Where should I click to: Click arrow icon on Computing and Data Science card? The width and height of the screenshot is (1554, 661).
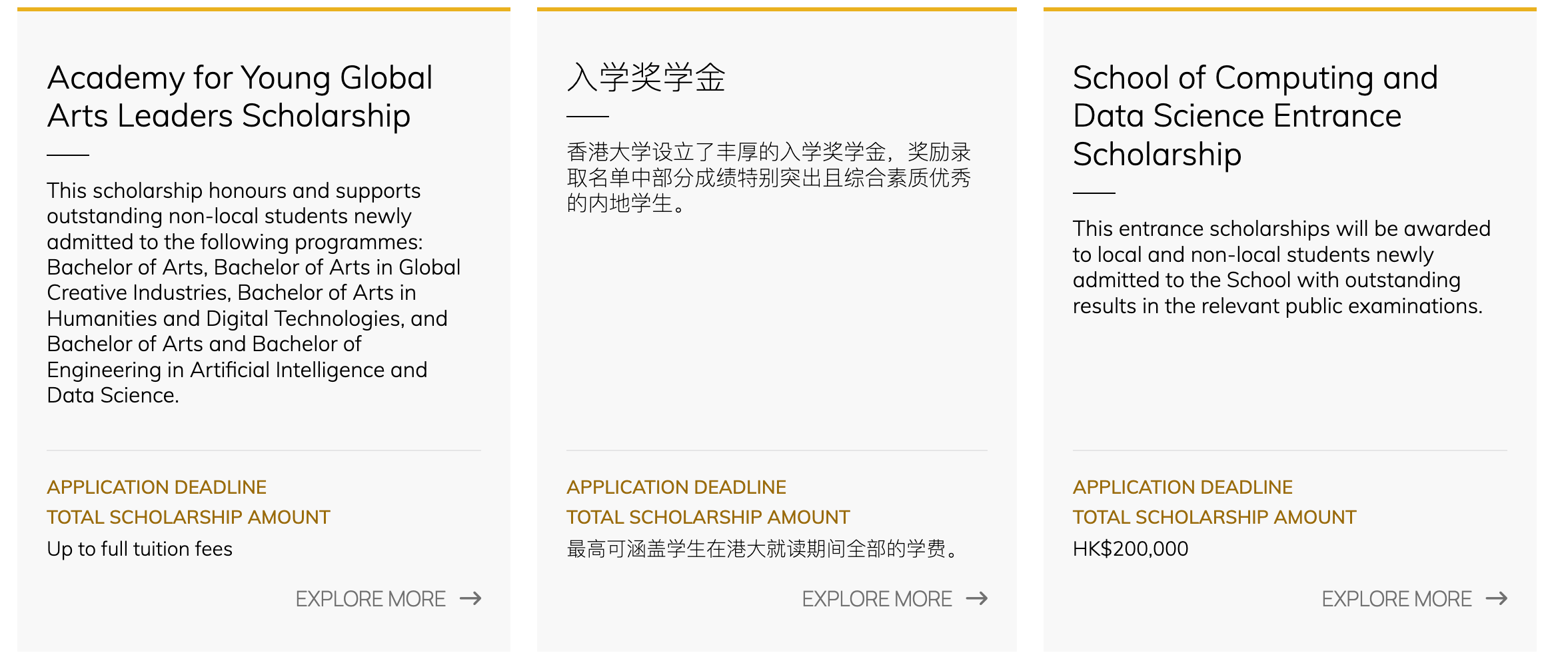coord(1497,598)
